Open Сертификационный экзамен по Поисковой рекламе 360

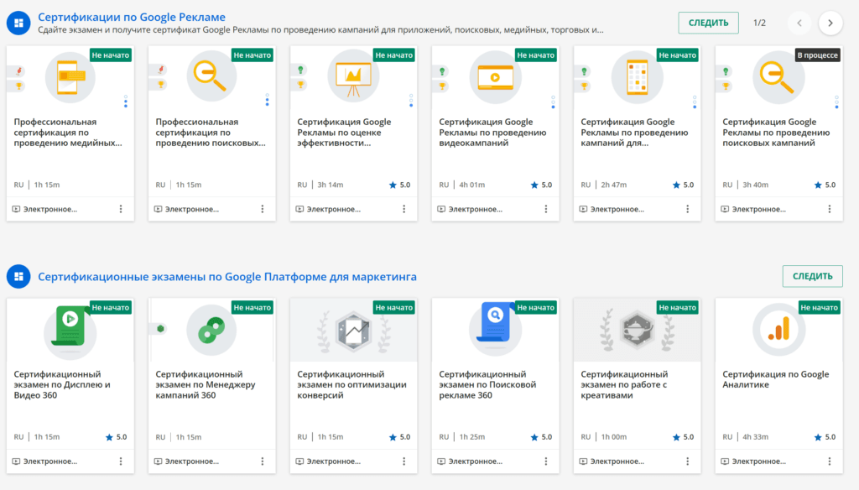(x=487, y=385)
